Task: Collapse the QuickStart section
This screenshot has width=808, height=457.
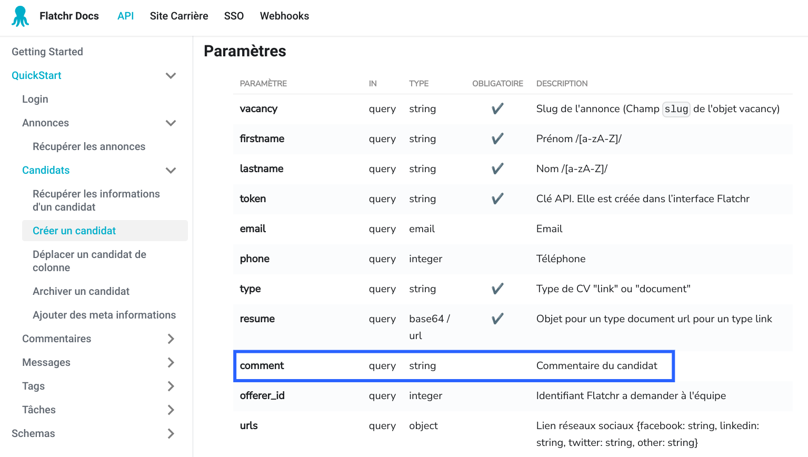Action: tap(170, 75)
